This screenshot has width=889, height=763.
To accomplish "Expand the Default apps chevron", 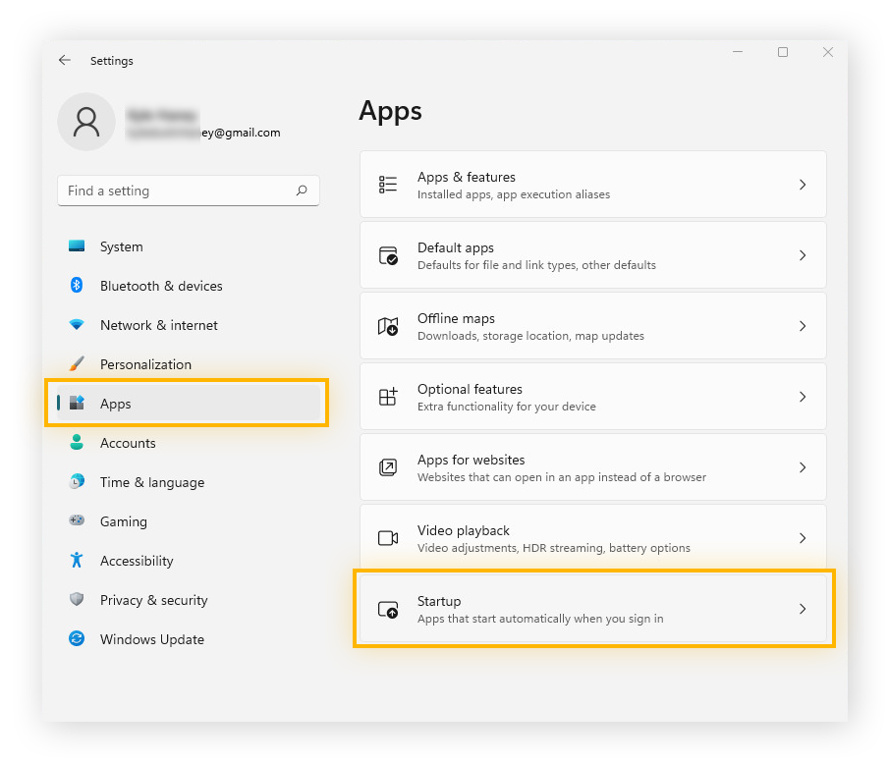I will tap(803, 255).
